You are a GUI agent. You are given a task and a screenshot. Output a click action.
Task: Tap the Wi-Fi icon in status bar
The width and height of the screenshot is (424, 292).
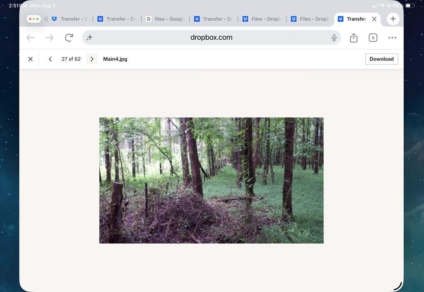click(382, 5)
